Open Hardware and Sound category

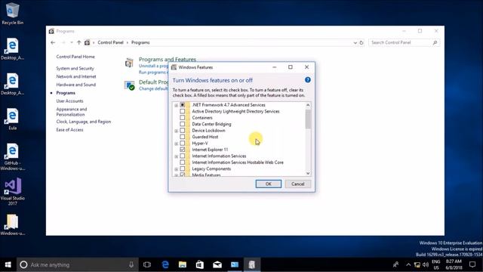point(75,85)
